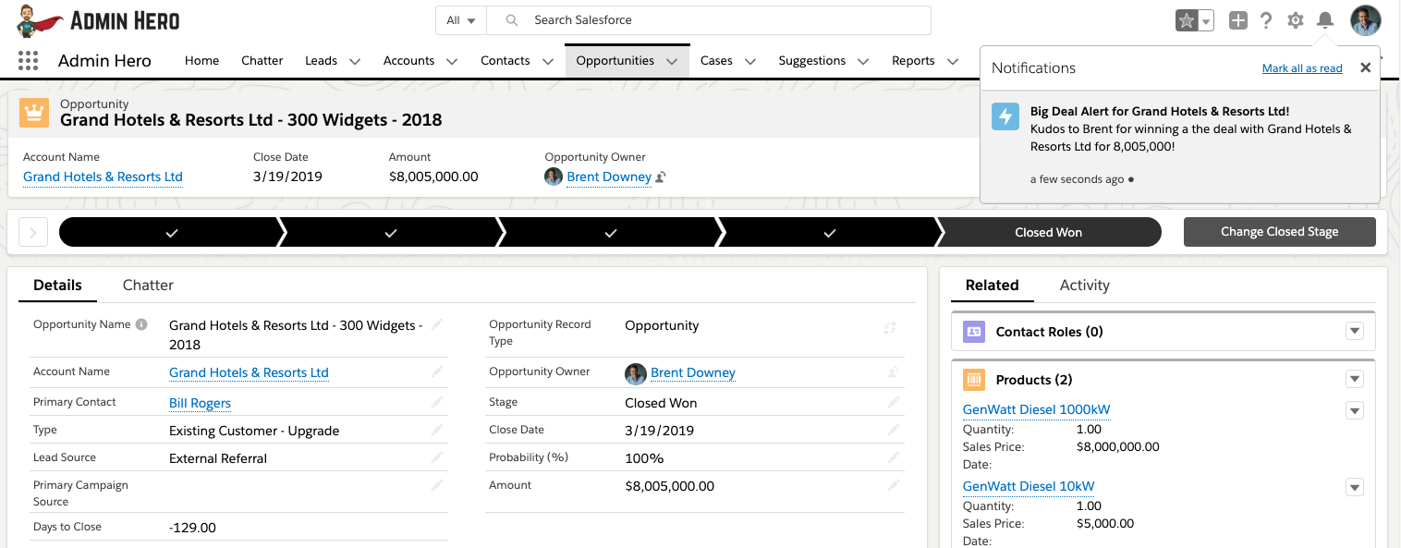Click pencil icon to edit Stage field
Viewport: 1401px width, 548px height.
click(893, 402)
